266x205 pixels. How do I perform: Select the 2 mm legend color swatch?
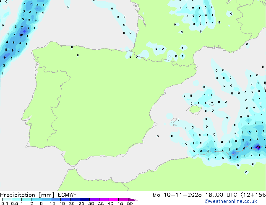(x=36, y=200)
